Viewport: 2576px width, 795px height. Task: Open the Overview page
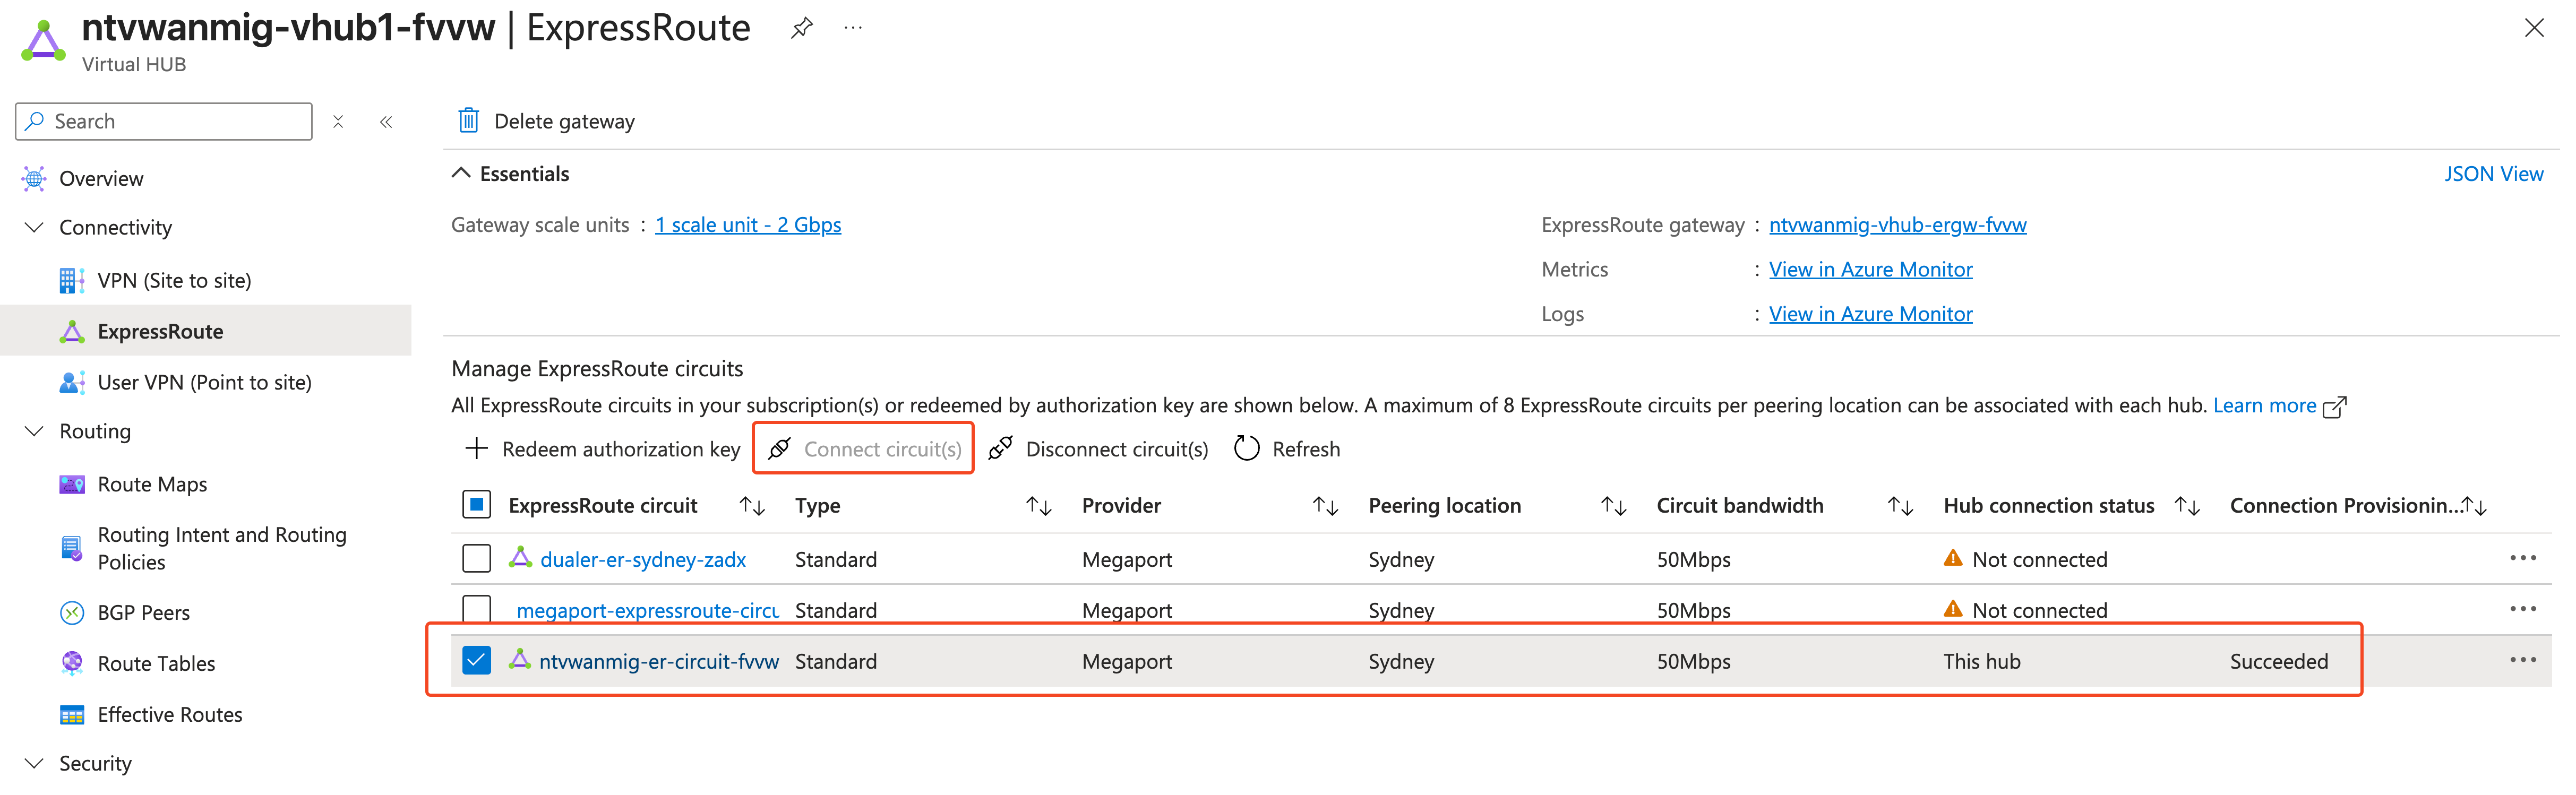tap(101, 178)
